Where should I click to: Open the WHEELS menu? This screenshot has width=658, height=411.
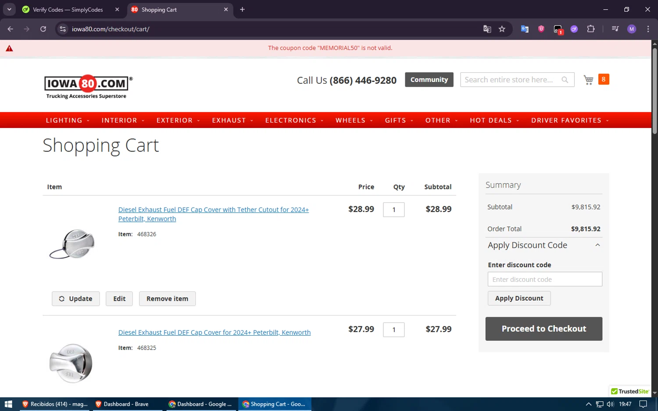coord(354,120)
